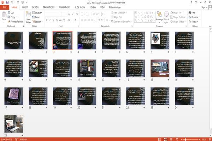Screen dimensions: 212x141
Task: Click the 50% zoom level
Action: click(x=204, y=139)
